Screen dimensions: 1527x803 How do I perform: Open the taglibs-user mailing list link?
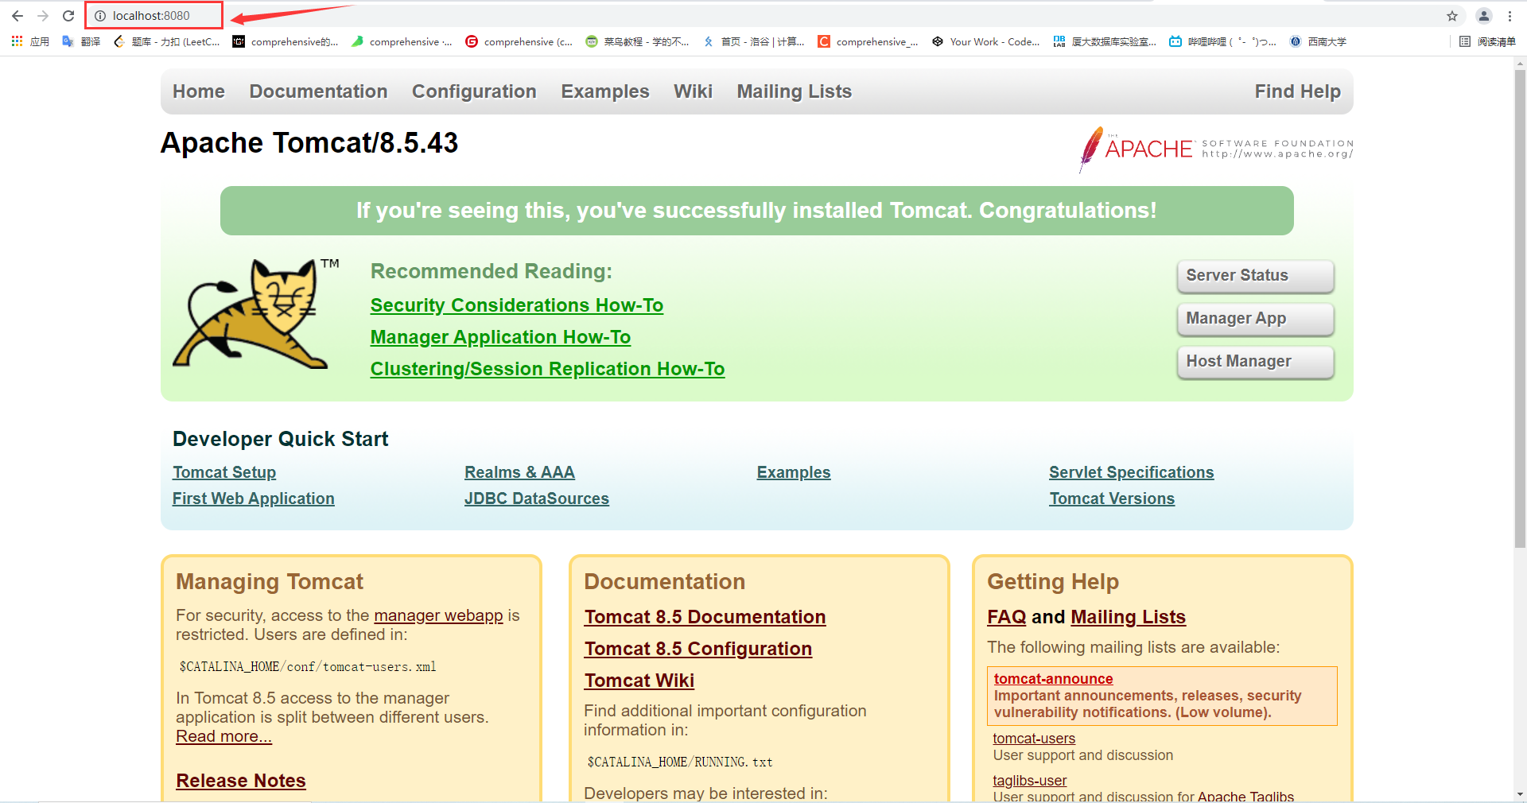point(1030,781)
